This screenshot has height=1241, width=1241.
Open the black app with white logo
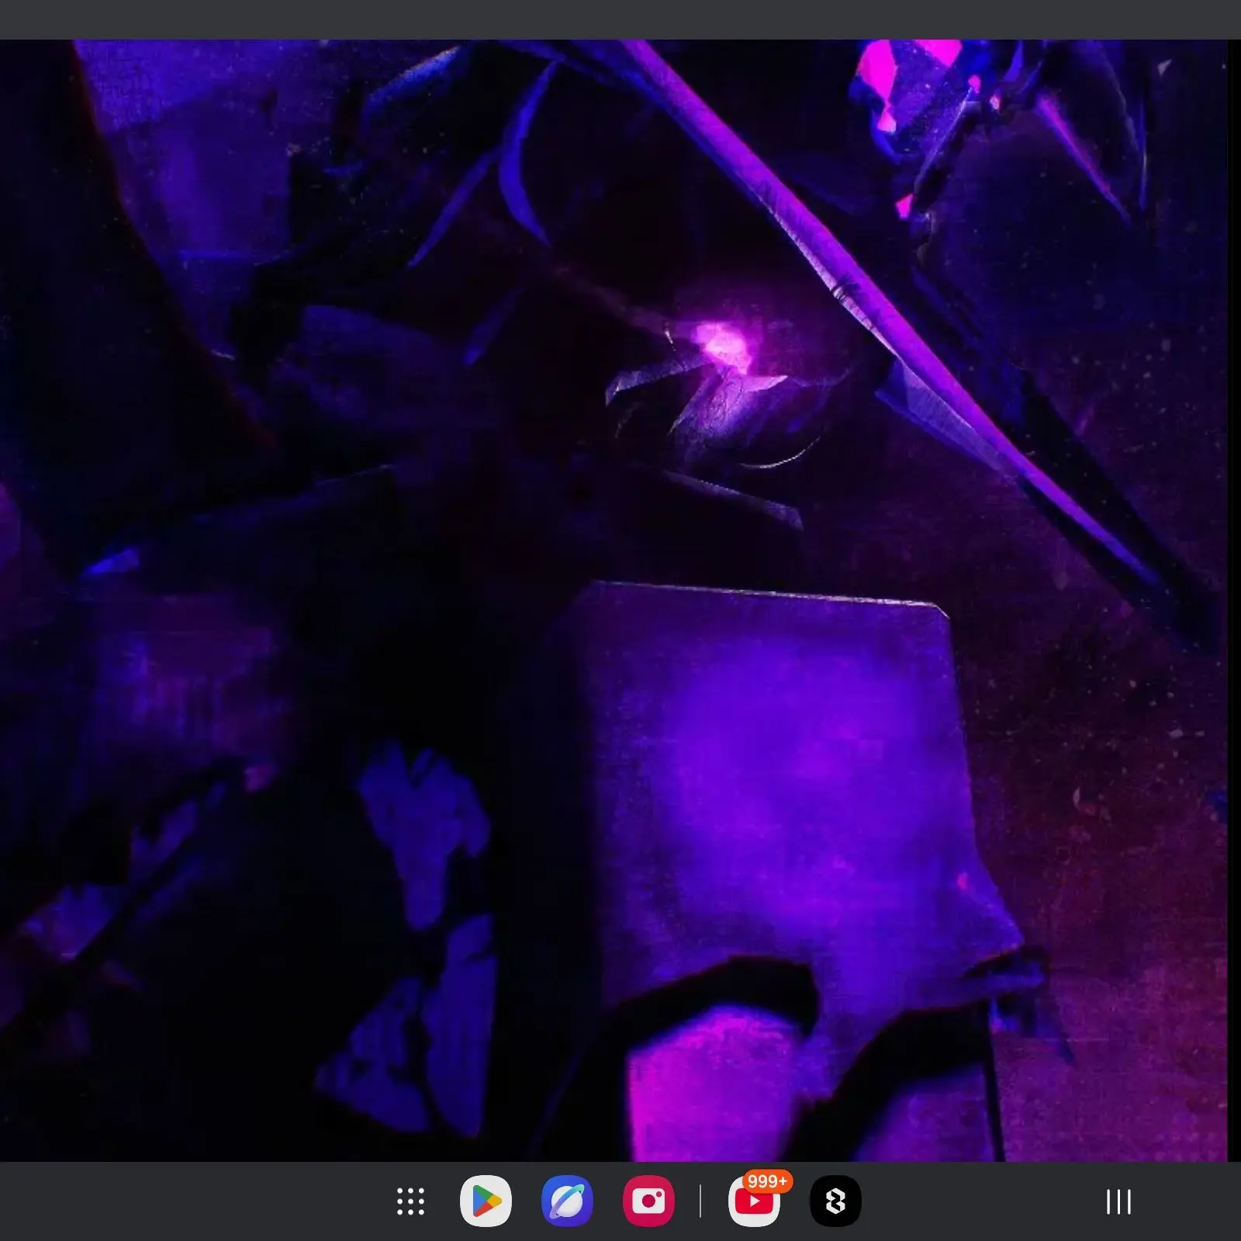click(835, 1201)
